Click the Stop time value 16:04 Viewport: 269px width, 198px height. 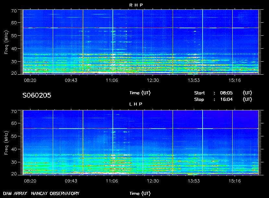coord(227,100)
